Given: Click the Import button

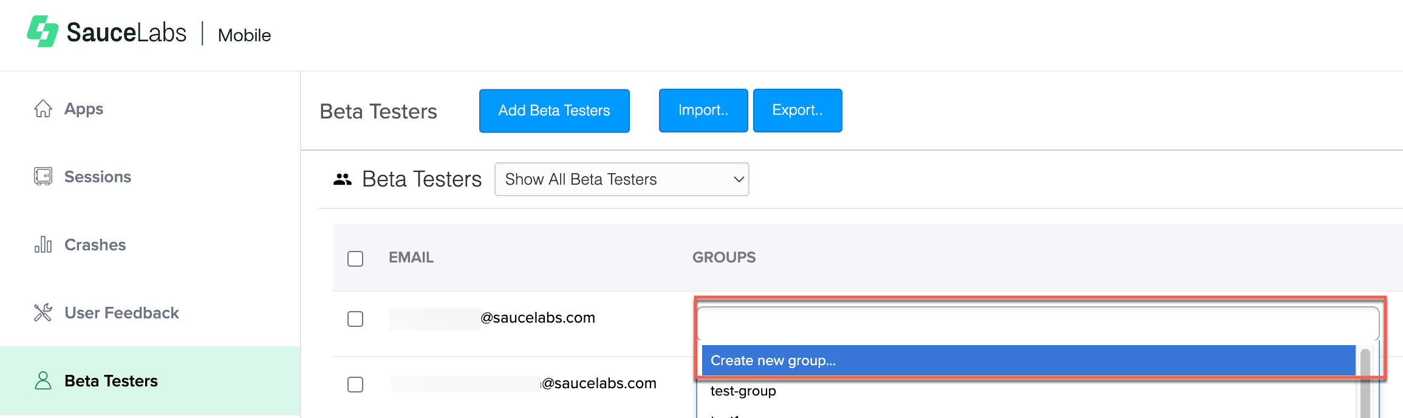Looking at the screenshot, I should point(703,110).
